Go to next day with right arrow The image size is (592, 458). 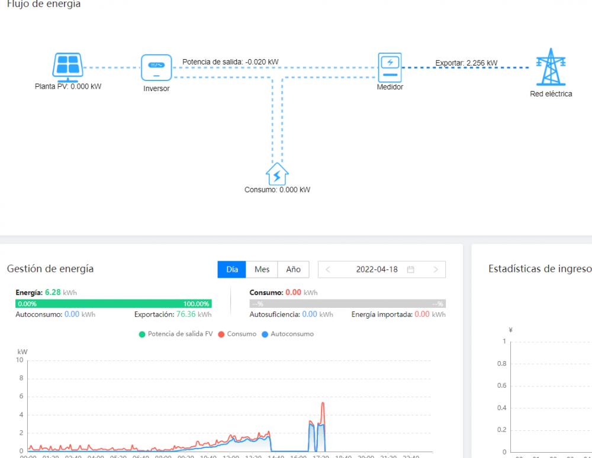436,269
